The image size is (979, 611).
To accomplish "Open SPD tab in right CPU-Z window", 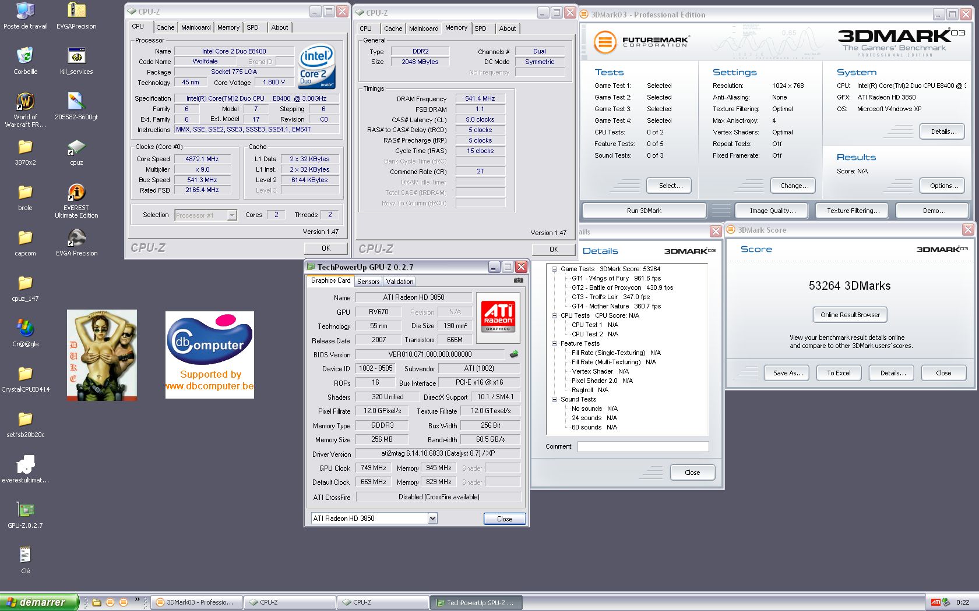I will 480,29.
